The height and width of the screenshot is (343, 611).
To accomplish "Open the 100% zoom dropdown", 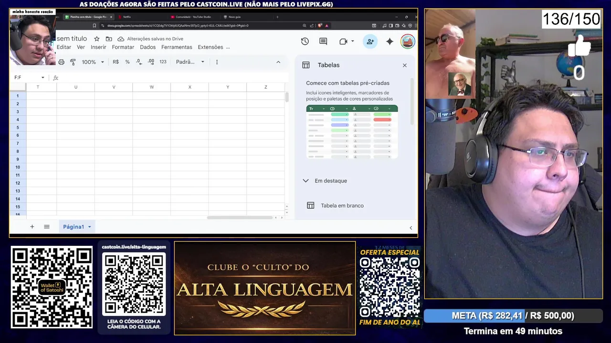I will coord(93,62).
